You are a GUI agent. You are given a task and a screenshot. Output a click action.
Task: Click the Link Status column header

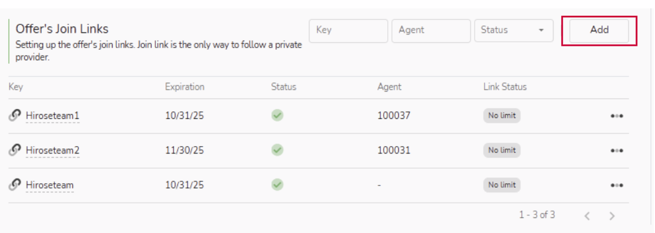(505, 87)
